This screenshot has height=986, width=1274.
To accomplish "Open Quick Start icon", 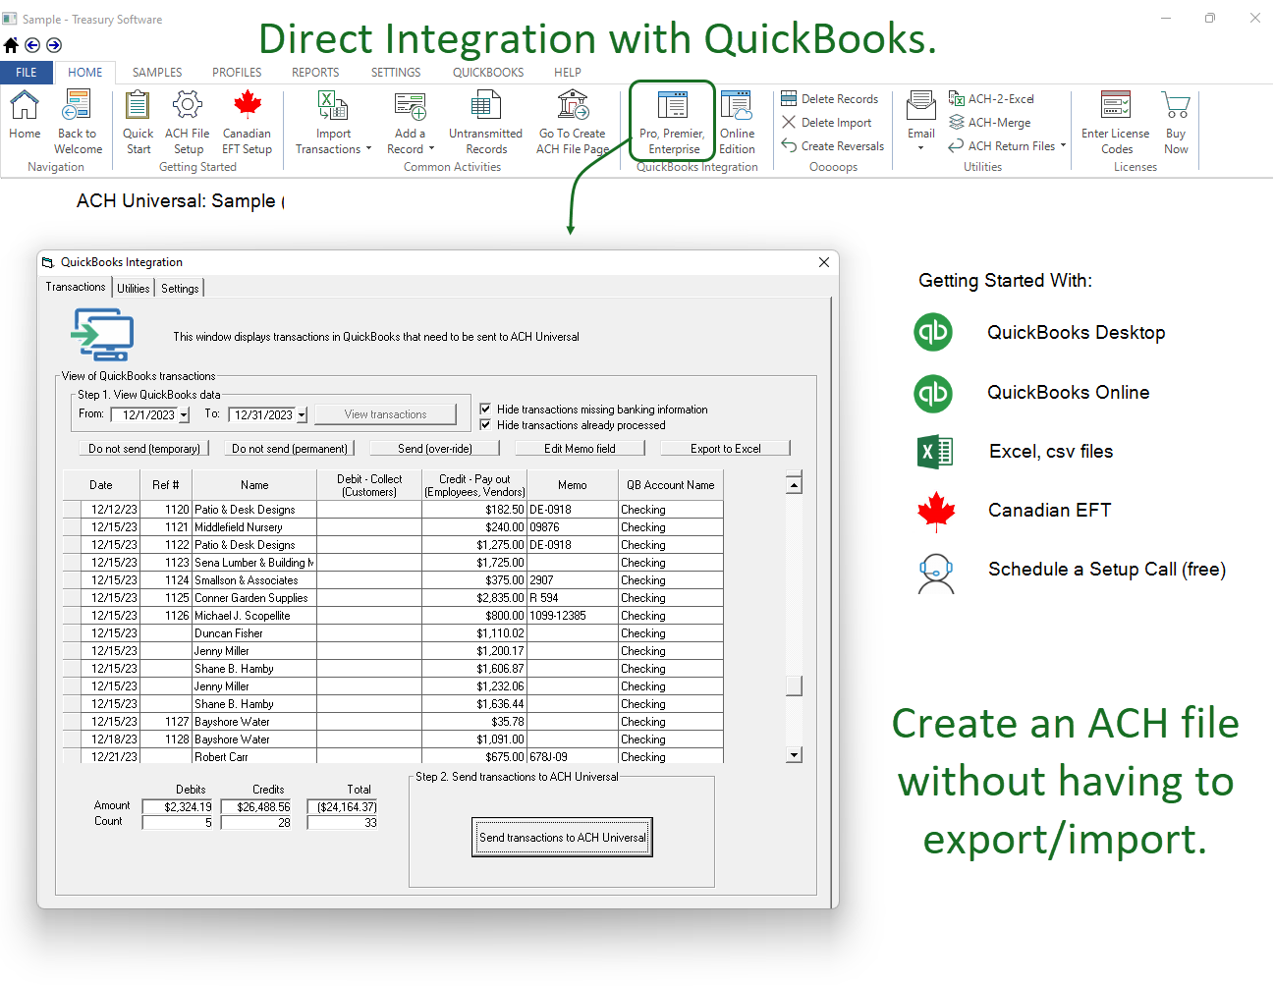I will [x=138, y=105].
